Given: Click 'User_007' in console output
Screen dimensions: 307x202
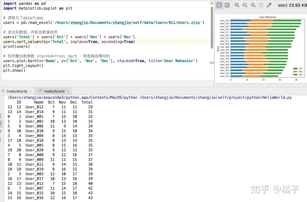Looking at the screenshot, I should coord(34,188).
